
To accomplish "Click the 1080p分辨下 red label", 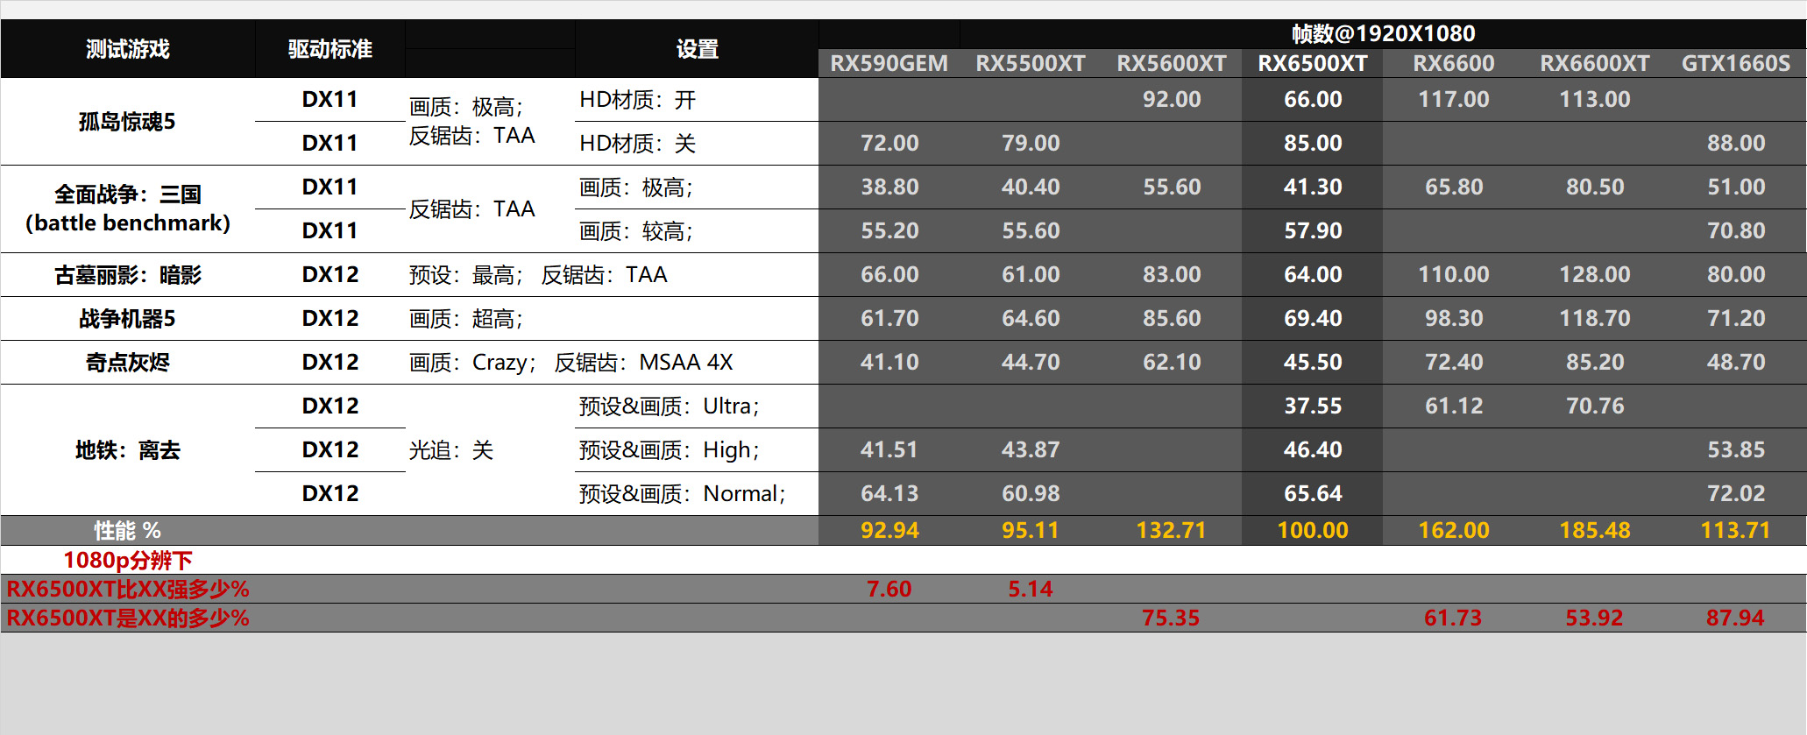I will point(128,560).
